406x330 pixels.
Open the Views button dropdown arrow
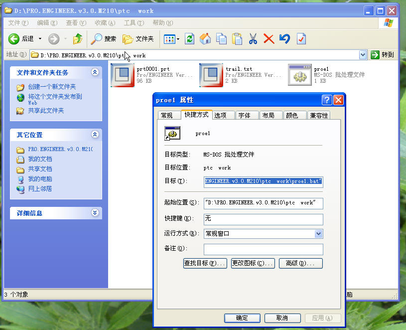(178, 39)
